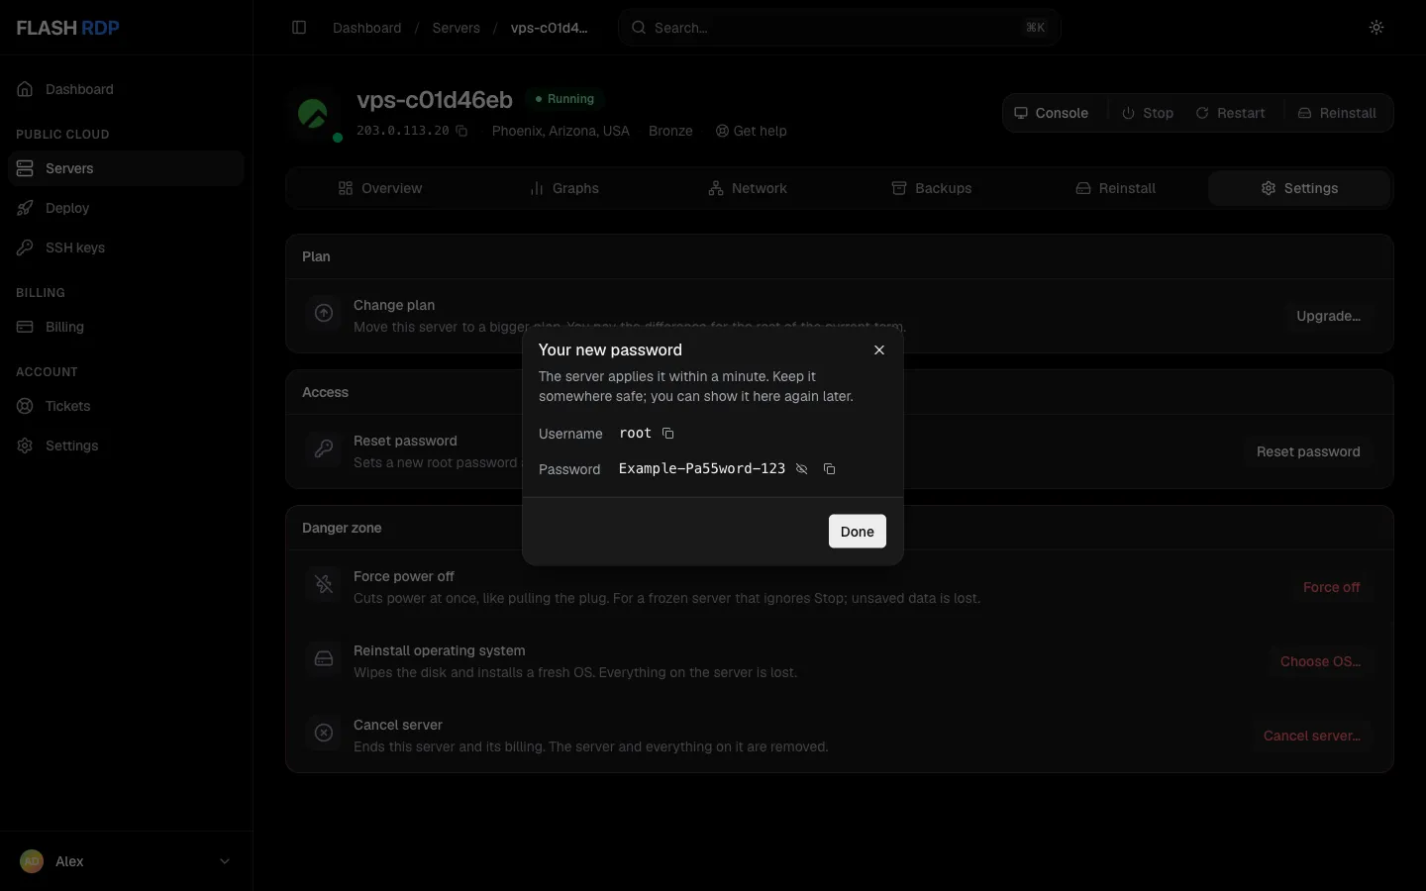Open account Settings in sidebar
1426x891 pixels.
pyautogui.click(x=126, y=445)
